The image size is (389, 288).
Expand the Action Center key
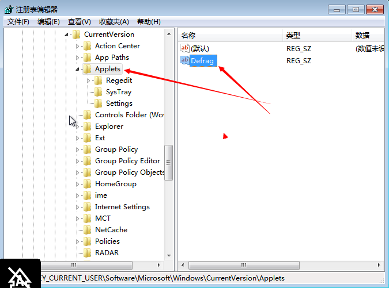click(77, 46)
